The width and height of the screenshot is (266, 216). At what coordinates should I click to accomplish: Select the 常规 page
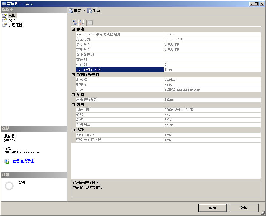click(12, 16)
